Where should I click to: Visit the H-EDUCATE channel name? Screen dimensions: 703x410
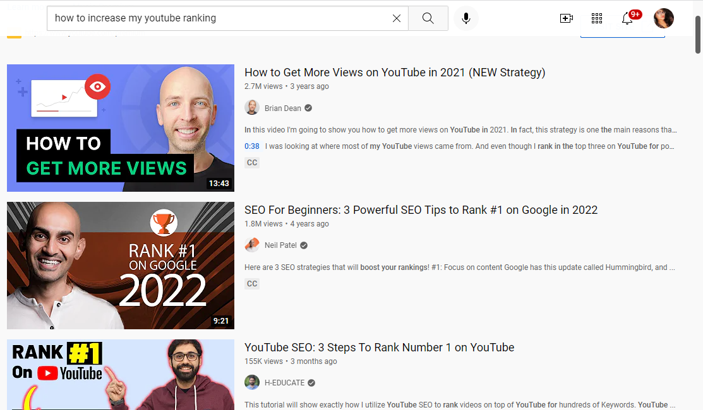tap(285, 383)
